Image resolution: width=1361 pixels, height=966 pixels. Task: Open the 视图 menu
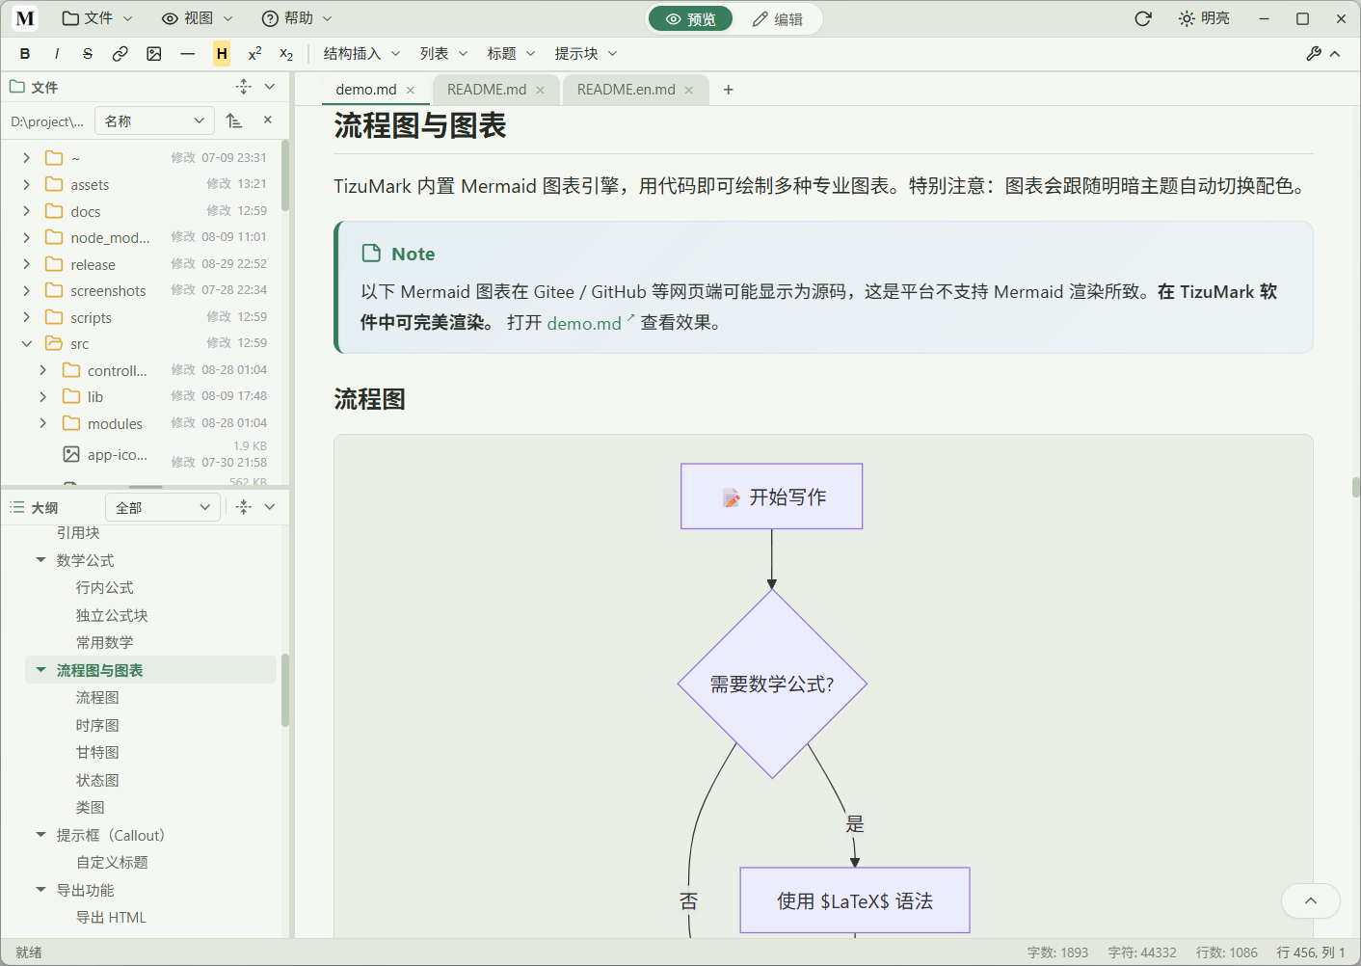[198, 18]
